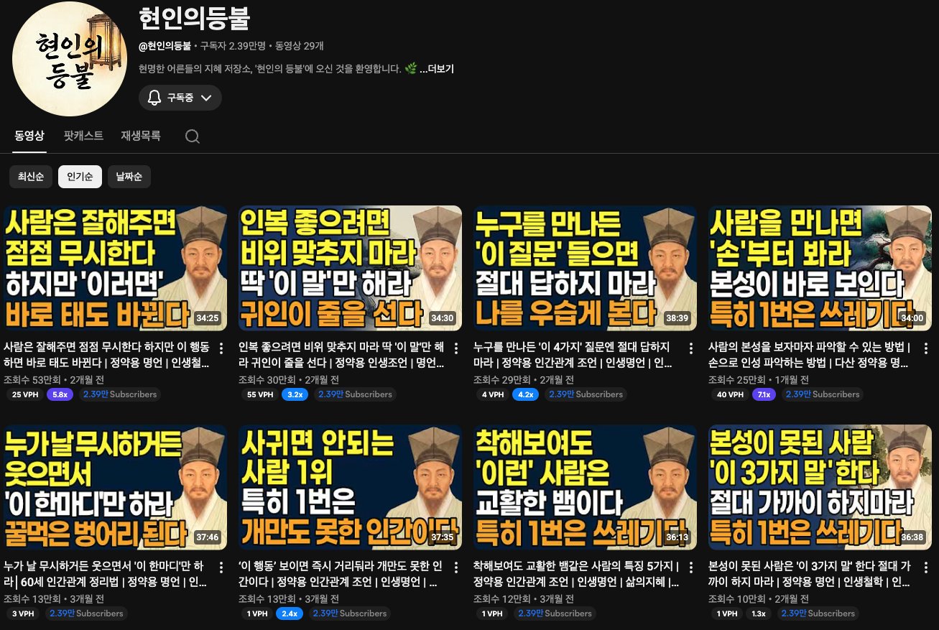Click the '55 VPH' badge

(x=259, y=394)
